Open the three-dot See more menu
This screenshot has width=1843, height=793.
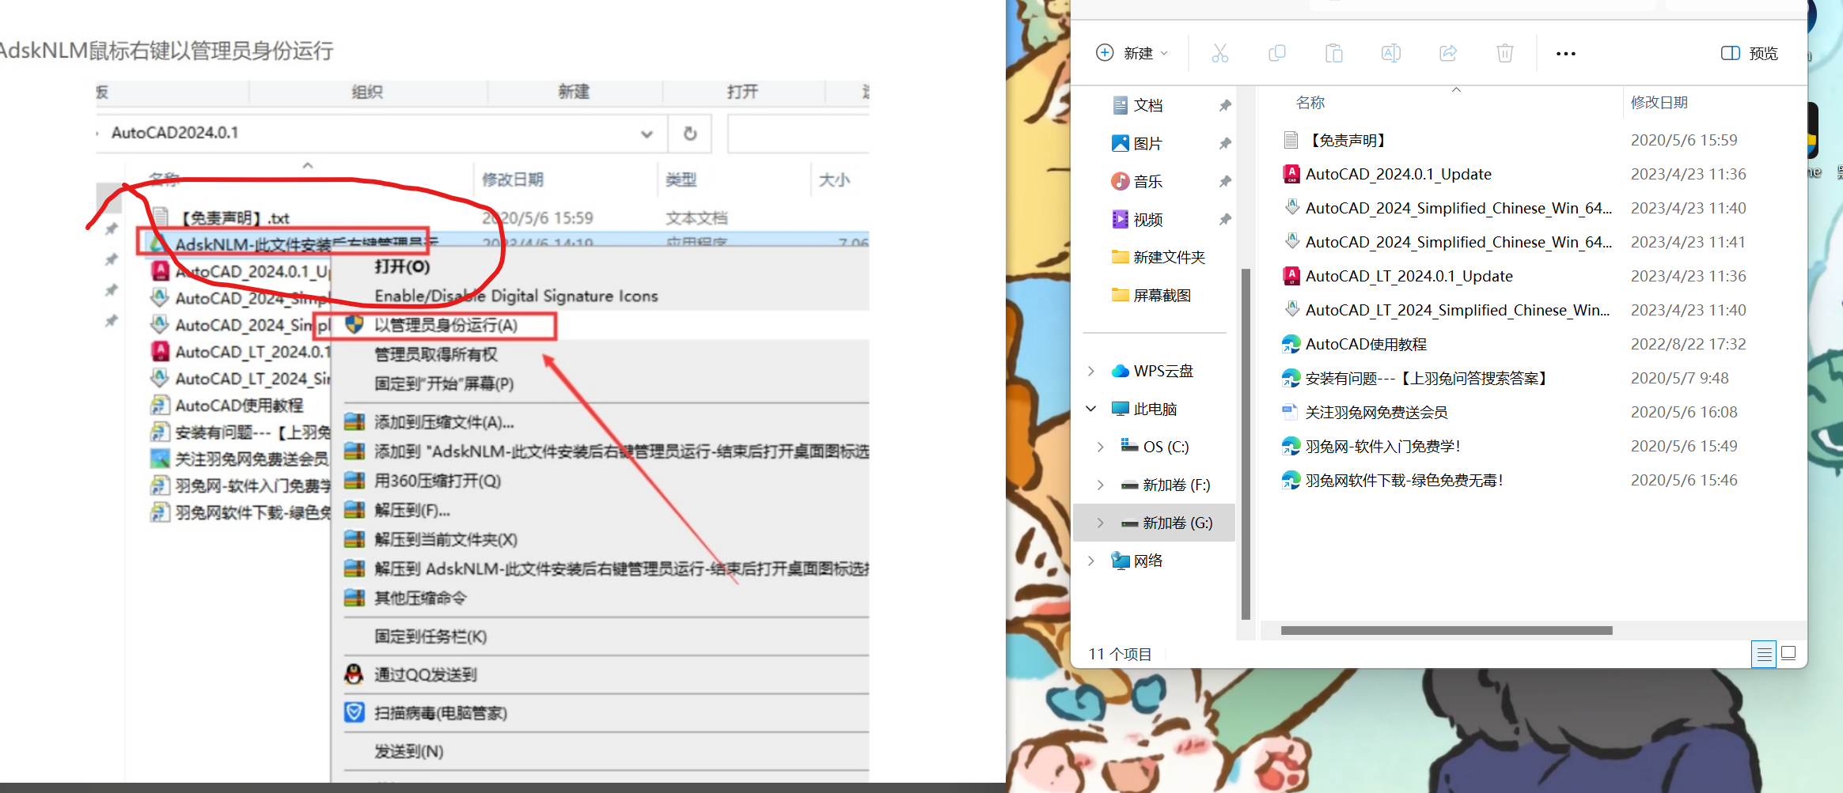click(x=1565, y=54)
